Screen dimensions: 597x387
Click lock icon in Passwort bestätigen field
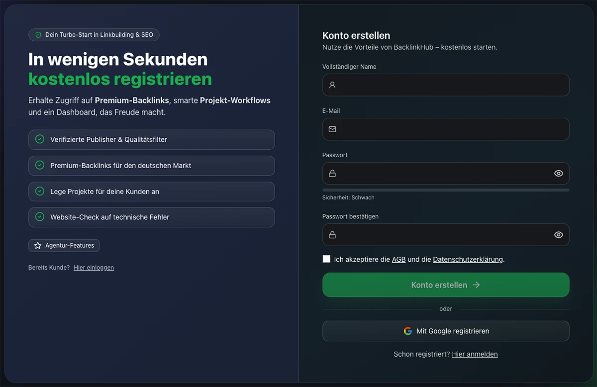[x=332, y=235]
